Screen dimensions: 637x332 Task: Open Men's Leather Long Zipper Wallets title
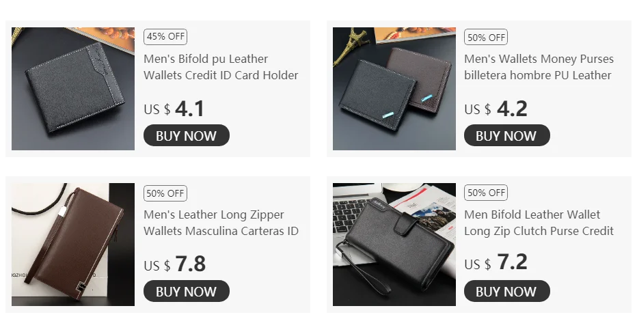(221, 223)
